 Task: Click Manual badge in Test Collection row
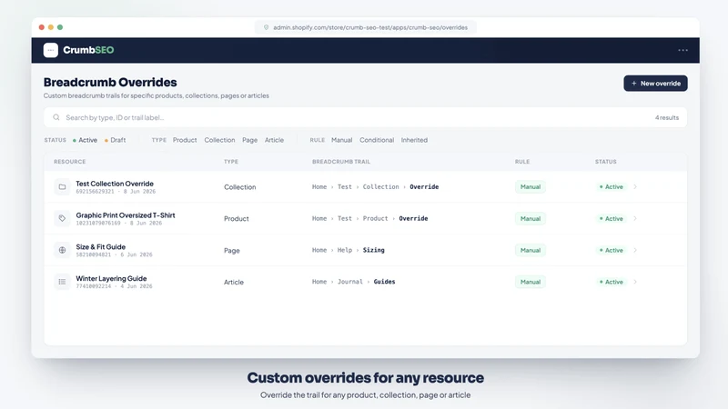(x=531, y=187)
